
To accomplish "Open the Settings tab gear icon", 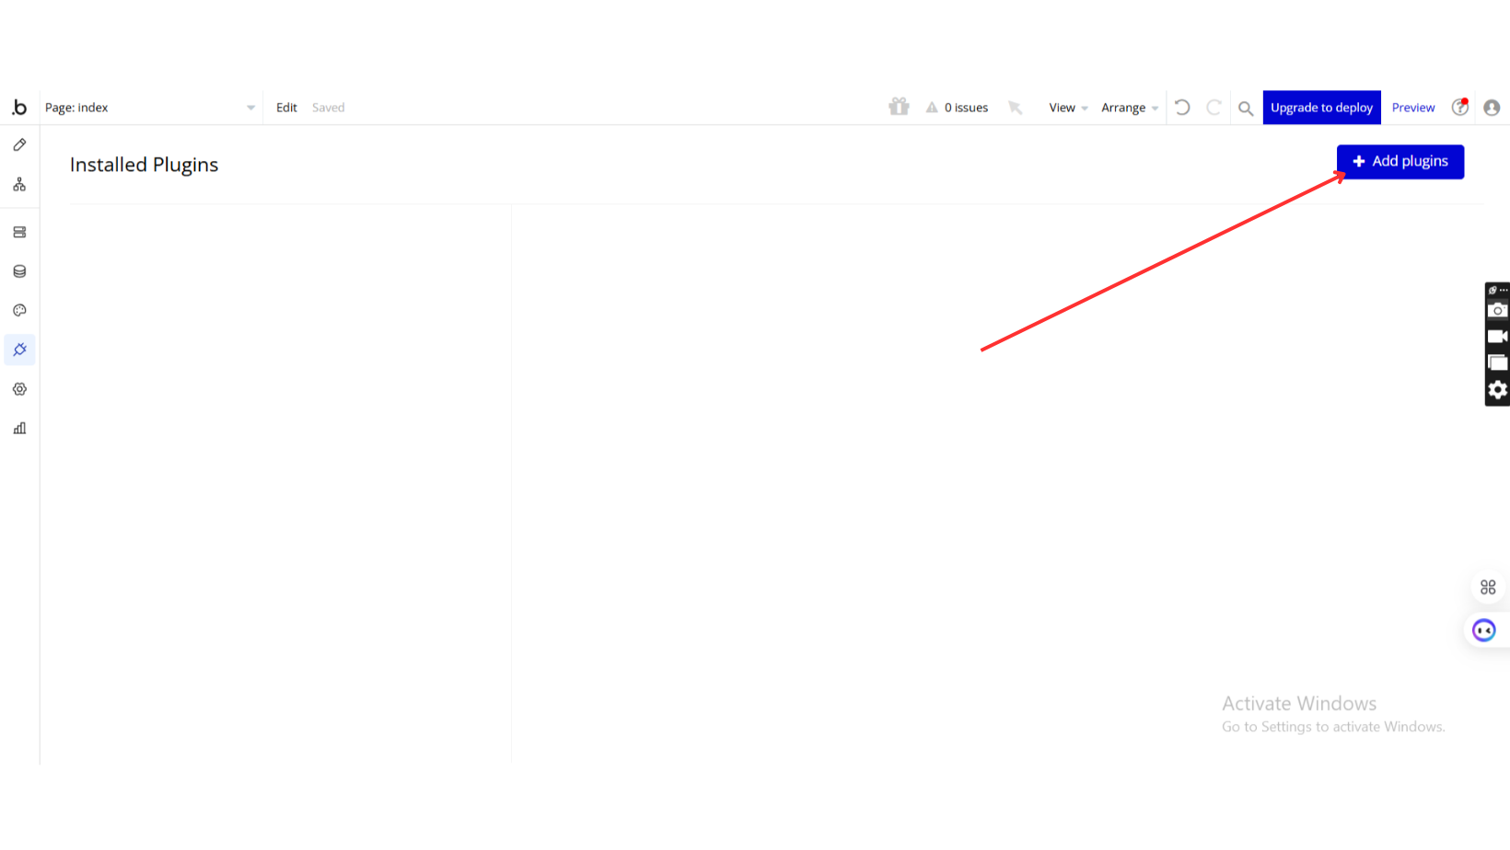I will [x=19, y=389].
